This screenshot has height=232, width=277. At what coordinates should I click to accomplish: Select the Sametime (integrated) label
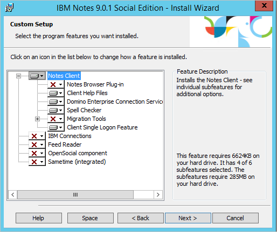point(77,162)
